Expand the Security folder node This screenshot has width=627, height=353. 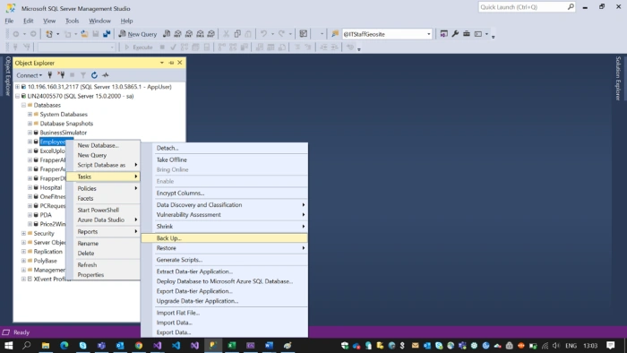[x=23, y=233]
